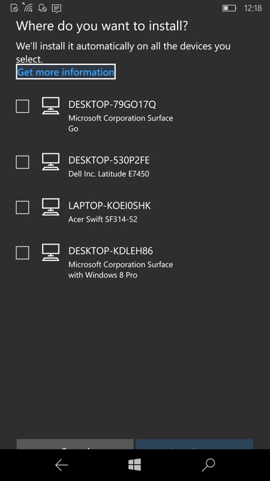Tap the battery status icon
Image resolution: width=270 pixels, height=481 pixels.
click(x=229, y=8)
